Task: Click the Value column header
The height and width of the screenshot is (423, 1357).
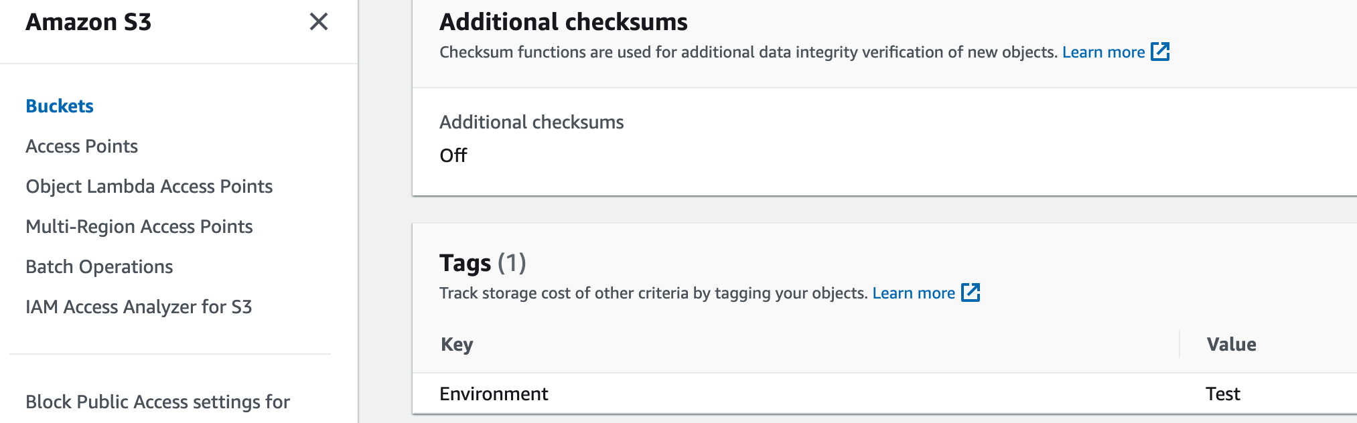Action: (x=1231, y=344)
